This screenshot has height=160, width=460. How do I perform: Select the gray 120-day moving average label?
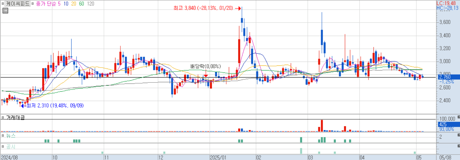point(91,4)
